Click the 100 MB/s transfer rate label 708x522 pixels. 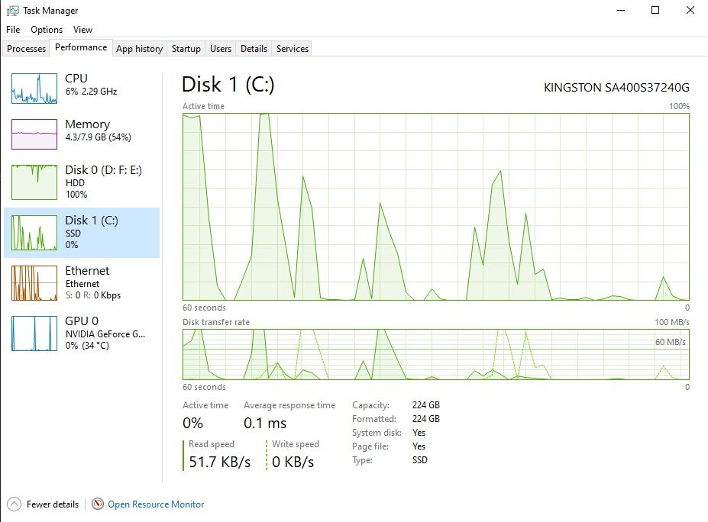point(672,322)
